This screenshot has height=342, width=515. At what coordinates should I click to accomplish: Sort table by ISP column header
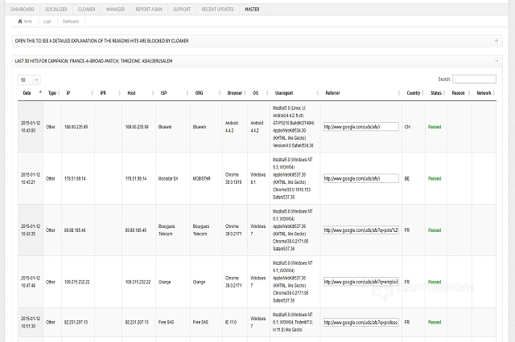click(x=163, y=93)
